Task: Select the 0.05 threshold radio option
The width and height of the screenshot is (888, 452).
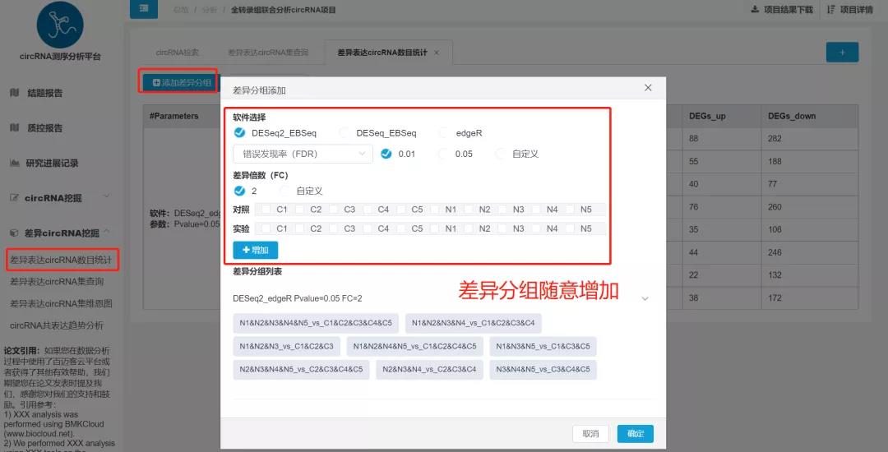Action: (445, 154)
